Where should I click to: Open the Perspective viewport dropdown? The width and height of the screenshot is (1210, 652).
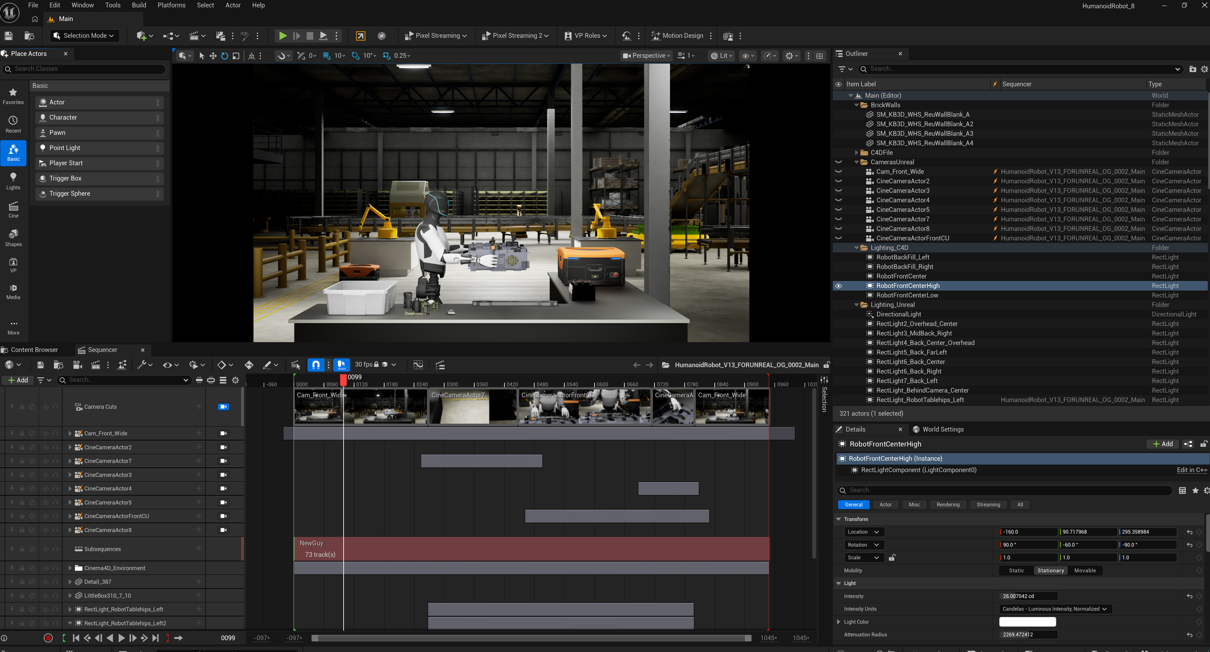click(646, 56)
